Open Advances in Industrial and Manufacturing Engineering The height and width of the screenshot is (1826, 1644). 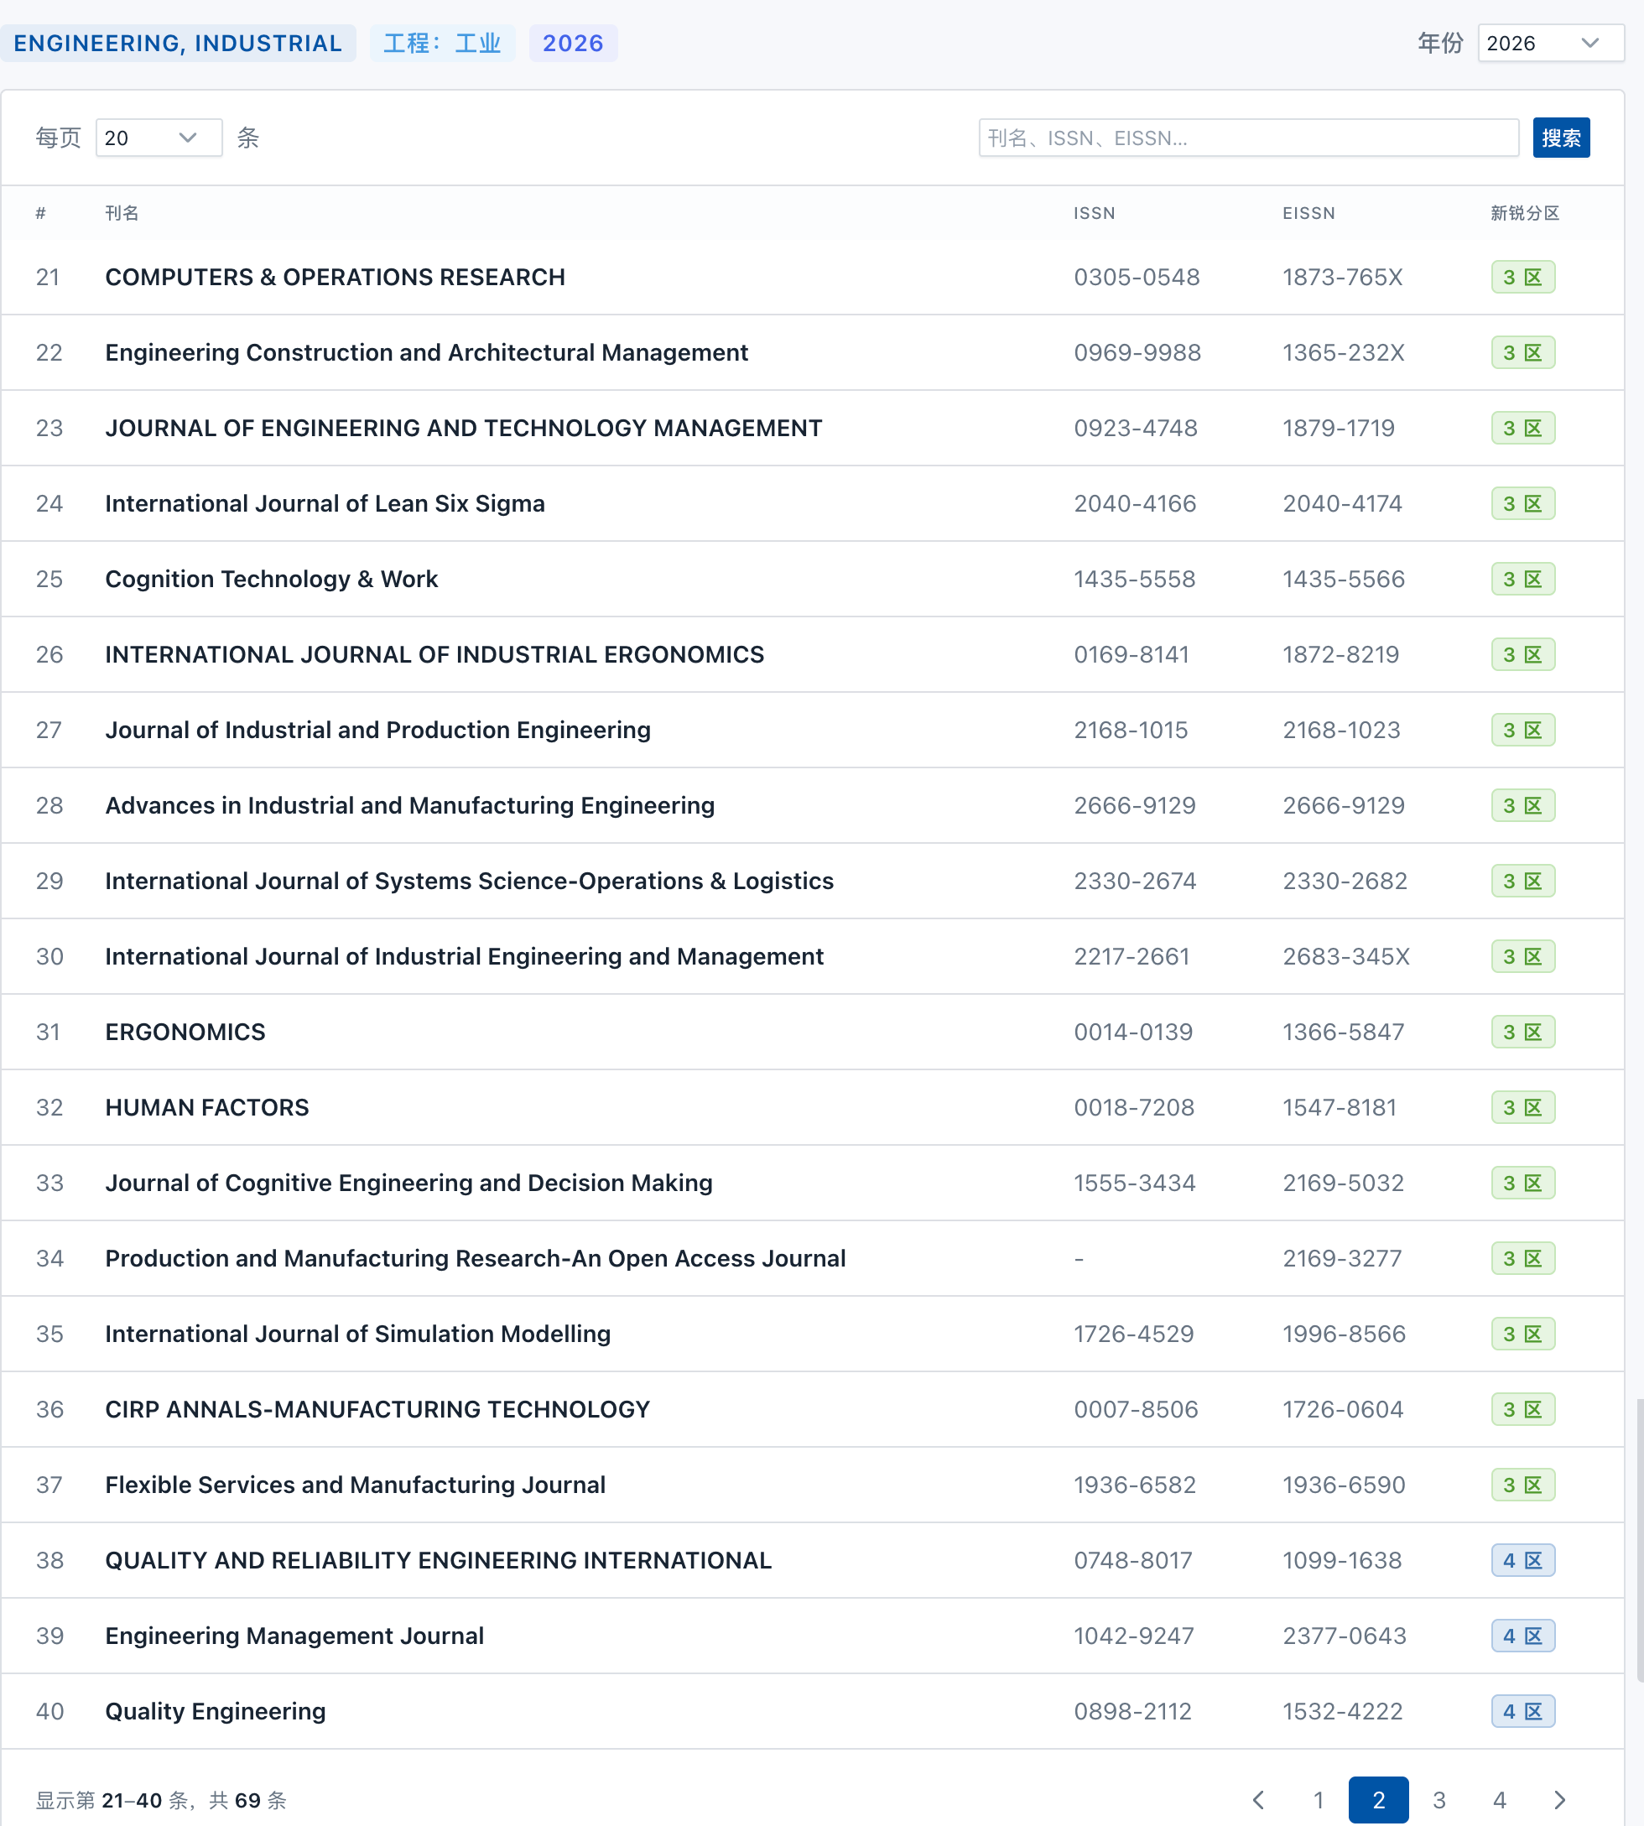click(x=410, y=805)
